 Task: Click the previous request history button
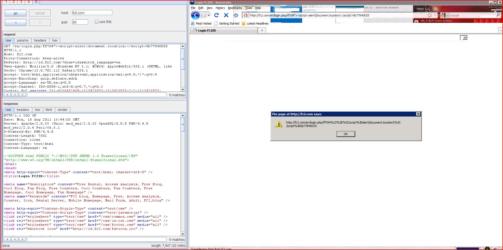pos(16,22)
